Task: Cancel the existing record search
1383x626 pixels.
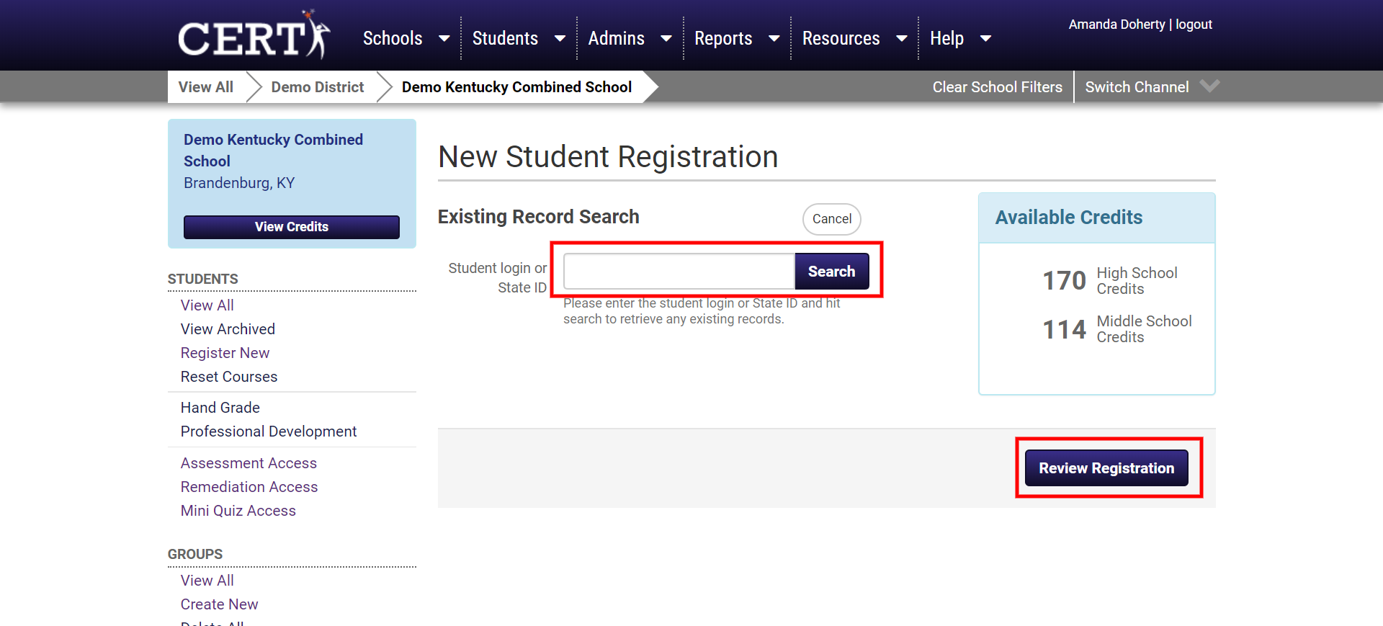Action: tap(831, 219)
